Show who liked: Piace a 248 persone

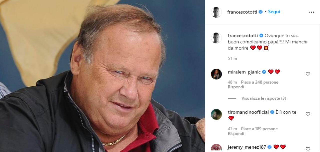pos(260,82)
